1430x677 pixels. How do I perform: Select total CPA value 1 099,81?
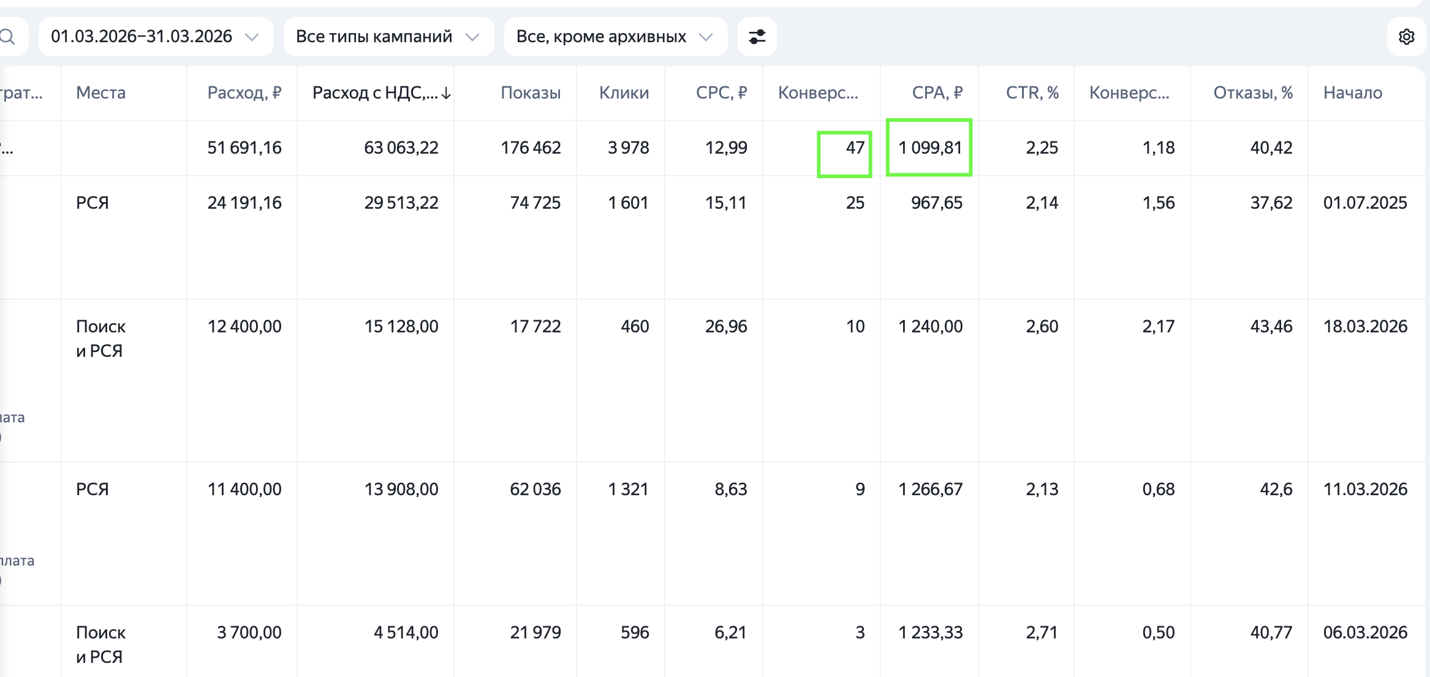coord(929,148)
